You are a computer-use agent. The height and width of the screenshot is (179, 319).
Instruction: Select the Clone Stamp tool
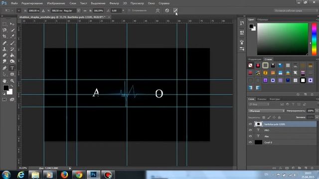tap(4, 49)
